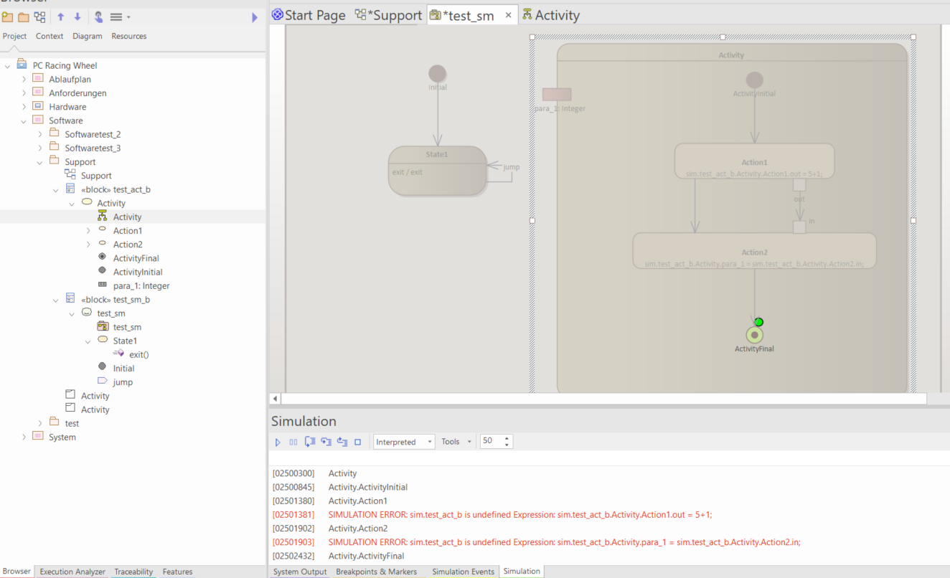This screenshot has height=578, width=950.
Task: Click the Step Out simulation icon
Action: tap(342, 442)
